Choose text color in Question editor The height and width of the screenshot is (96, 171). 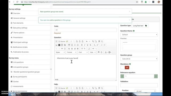(x=106, y=52)
